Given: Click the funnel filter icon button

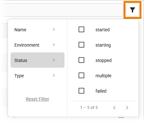Looking at the screenshot, I should point(133,10).
